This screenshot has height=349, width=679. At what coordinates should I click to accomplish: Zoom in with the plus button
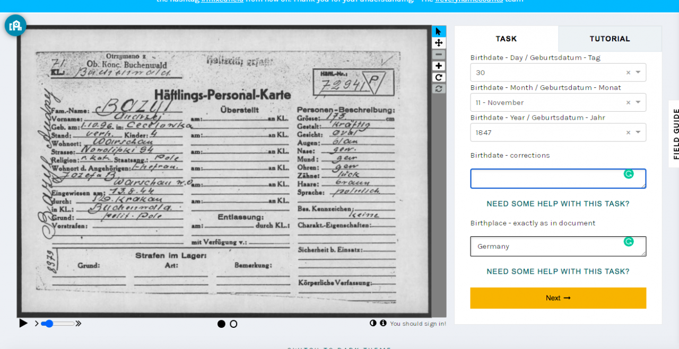click(x=438, y=66)
